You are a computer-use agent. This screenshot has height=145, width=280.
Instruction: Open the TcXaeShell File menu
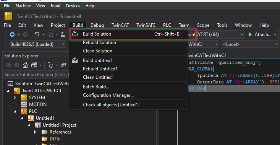[7, 25]
